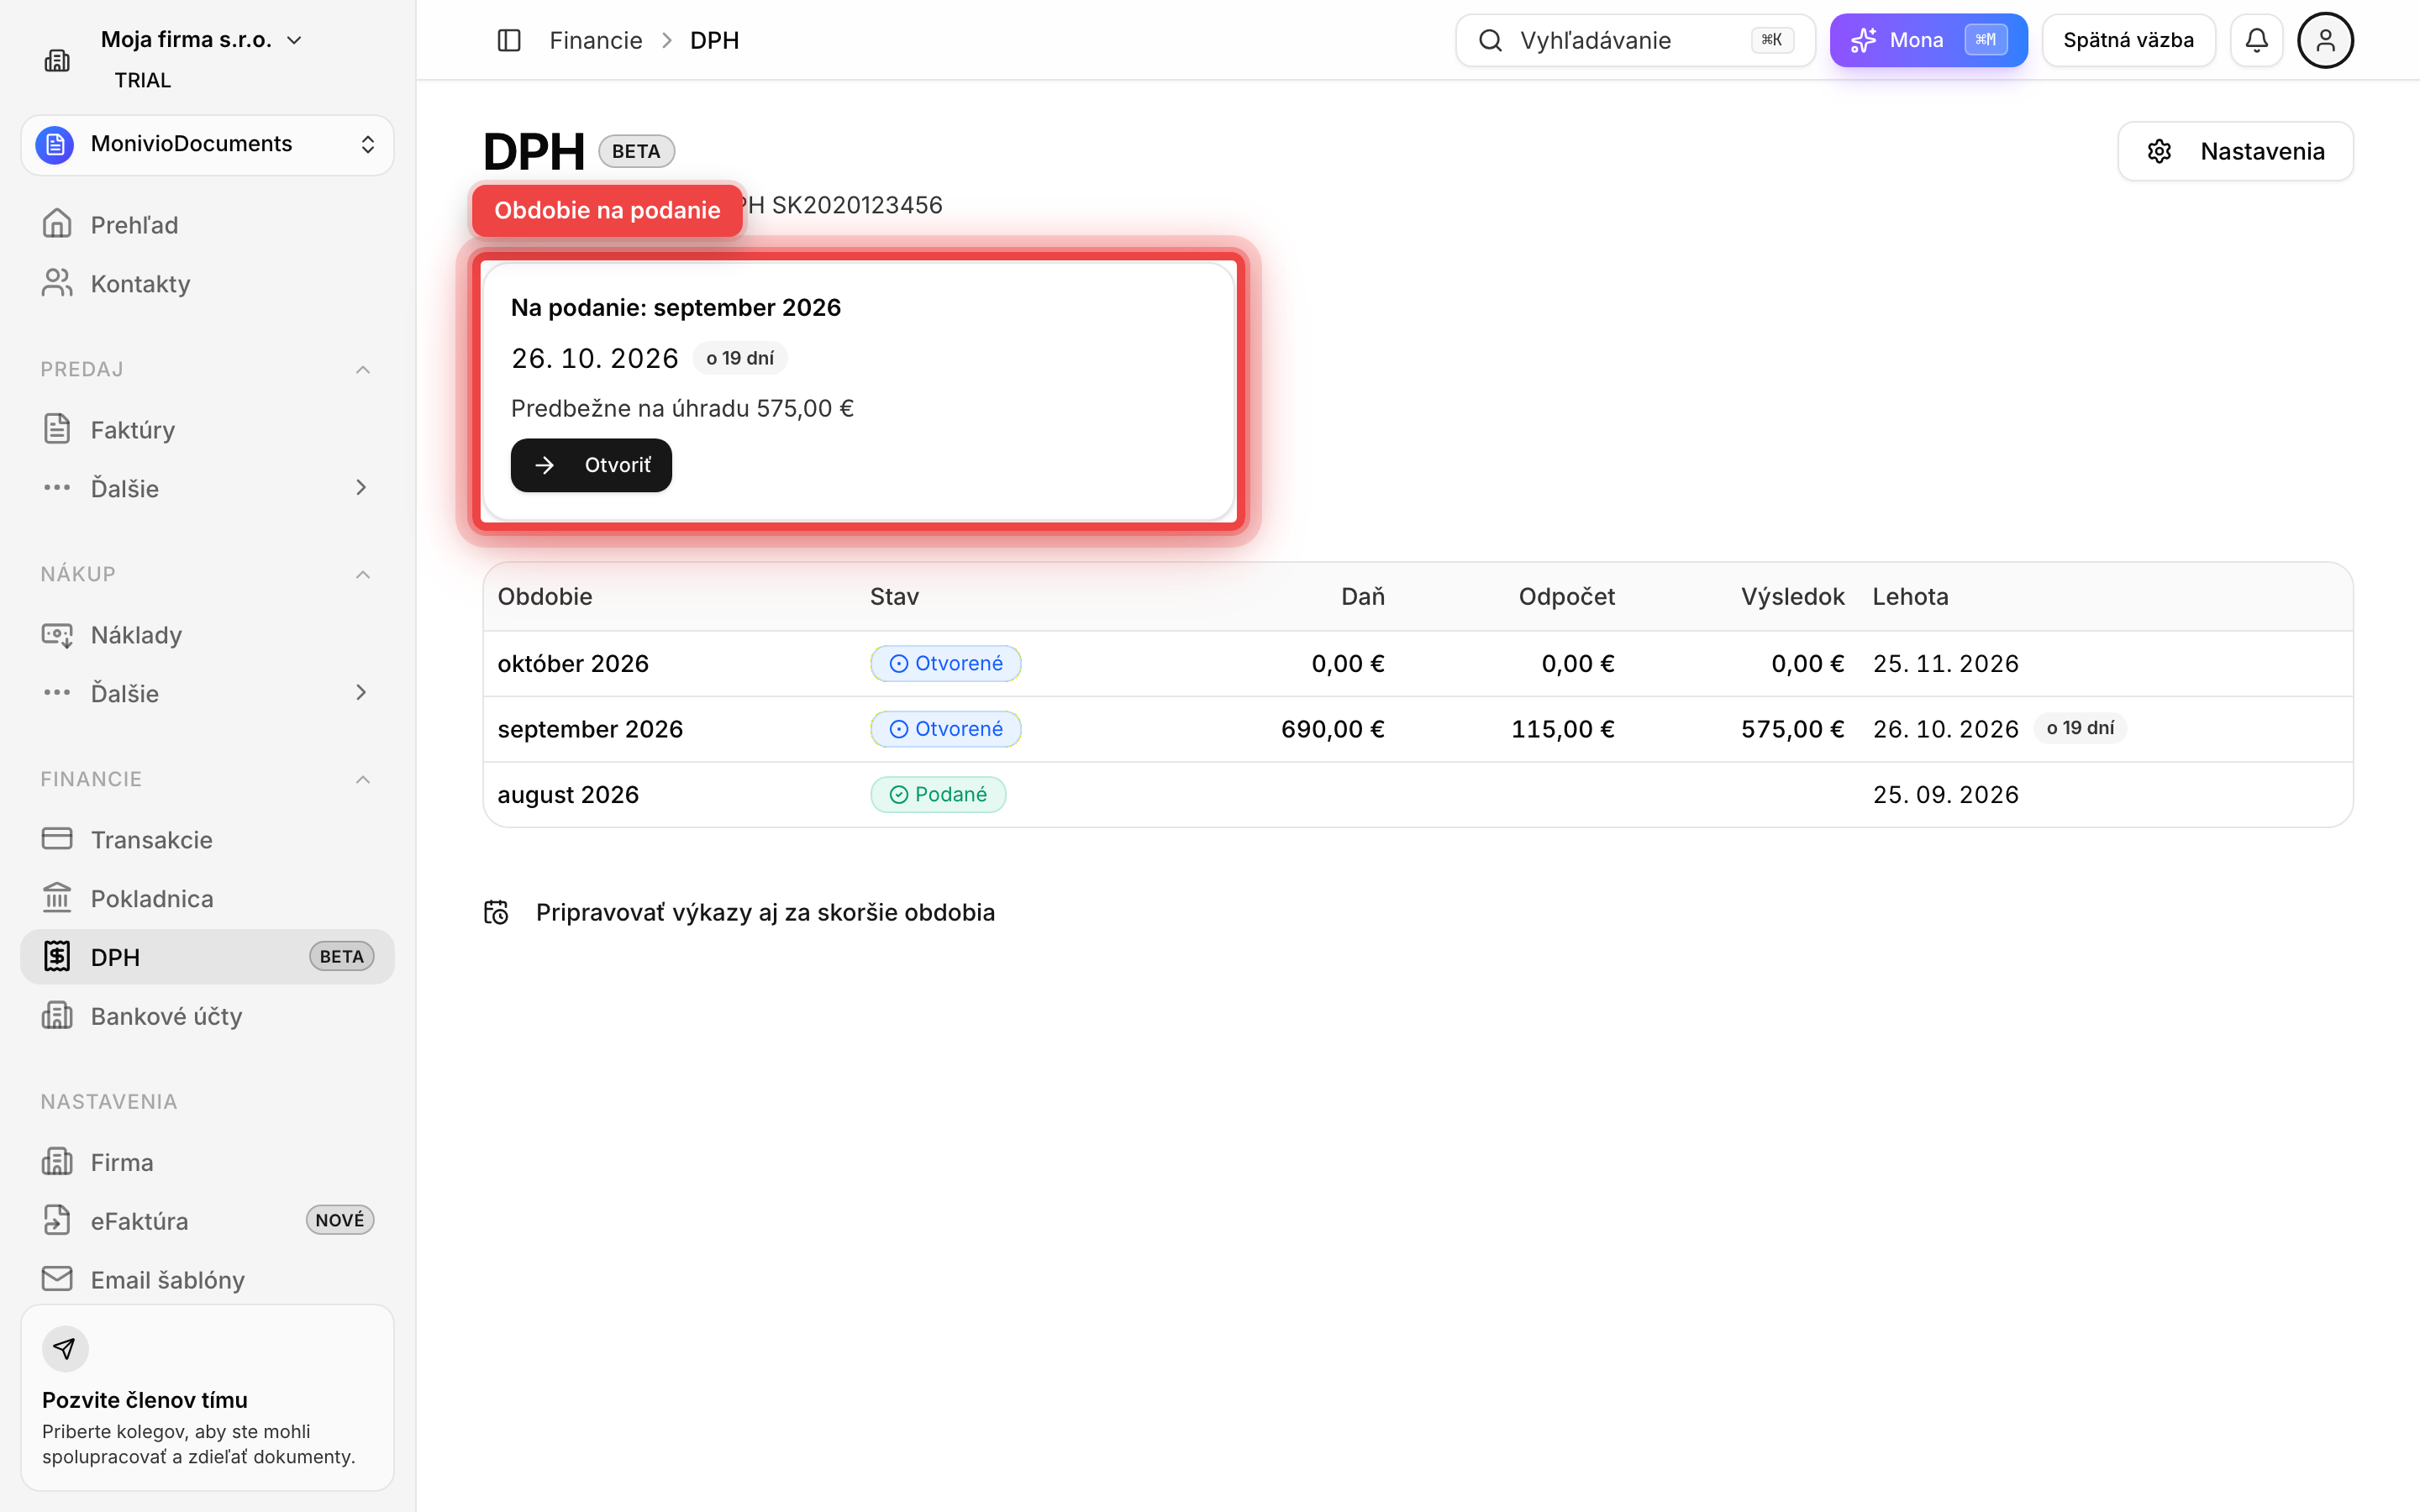The height and width of the screenshot is (1512, 2420).
Task: Click the DPH receipt icon in sidebar
Action: pos(57,957)
